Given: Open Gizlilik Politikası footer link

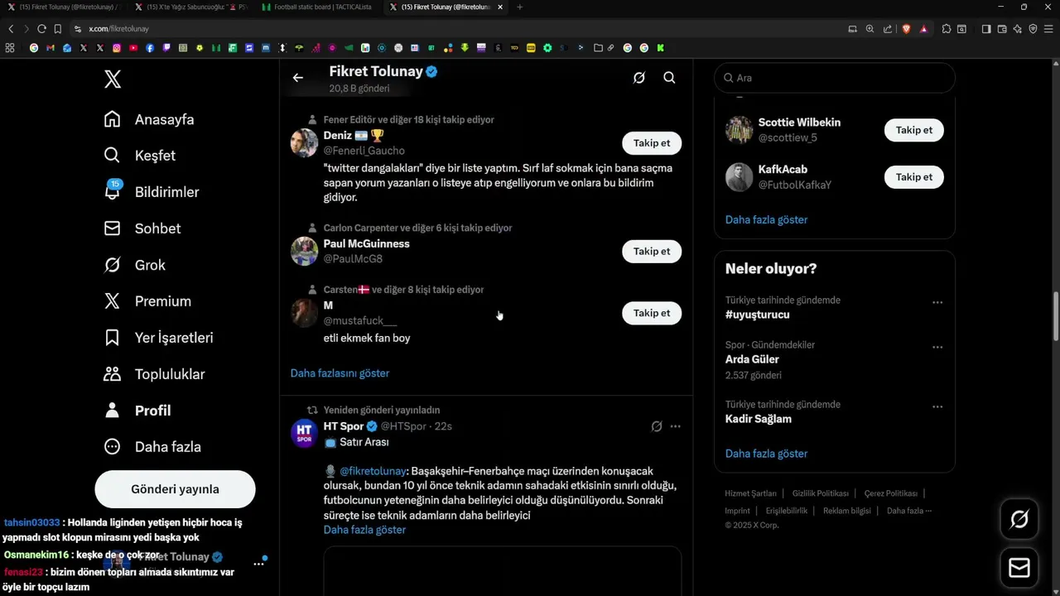Looking at the screenshot, I should pyautogui.click(x=820, y=493).
